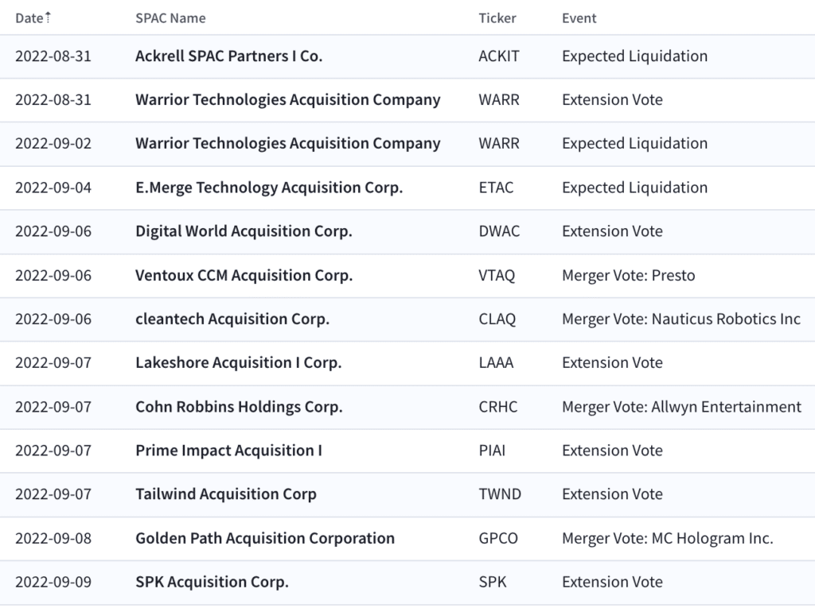
Task: Open Ackrell SPAC Partners I Co. link
Action: click(x=228, y=56)
